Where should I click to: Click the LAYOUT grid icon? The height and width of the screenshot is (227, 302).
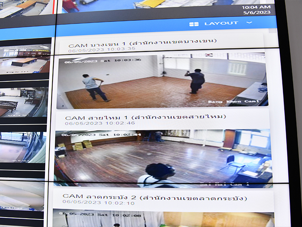(x=194, y=24)
